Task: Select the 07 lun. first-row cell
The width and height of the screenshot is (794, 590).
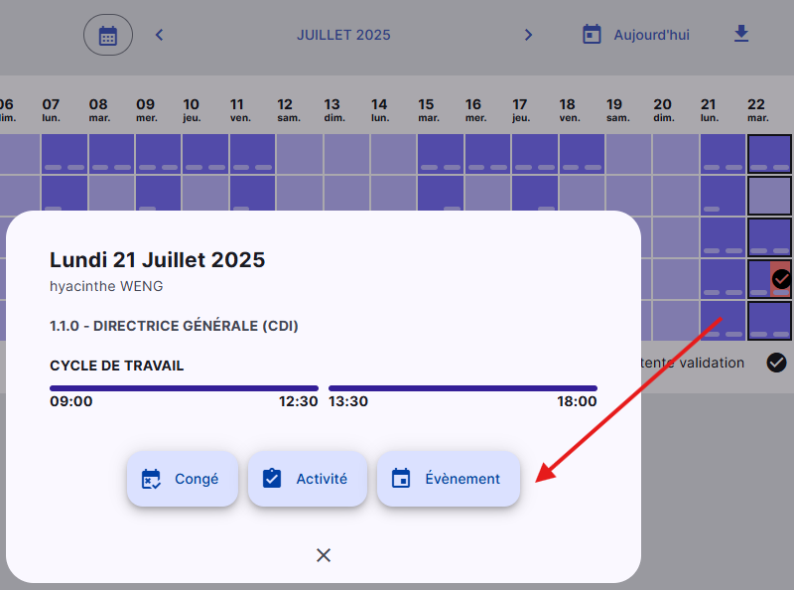Action: pos(65,154)
